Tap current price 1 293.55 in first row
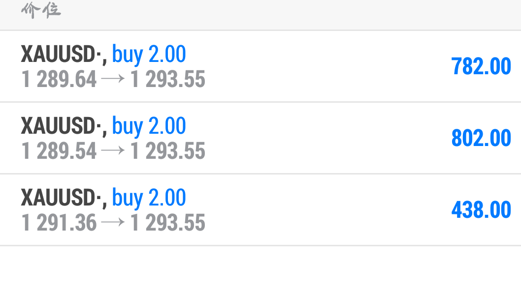This screenshot has width=521, height=293. (x=168, y=79)
